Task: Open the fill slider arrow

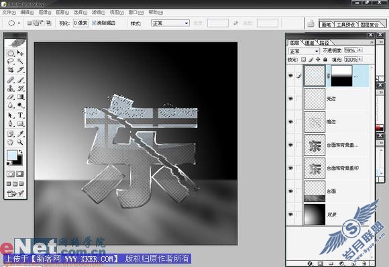Action: pos(360,59)
